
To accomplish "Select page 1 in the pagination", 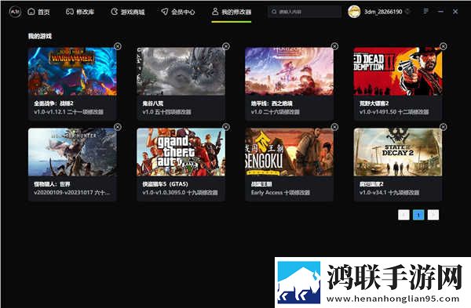I will click(418, 215).
